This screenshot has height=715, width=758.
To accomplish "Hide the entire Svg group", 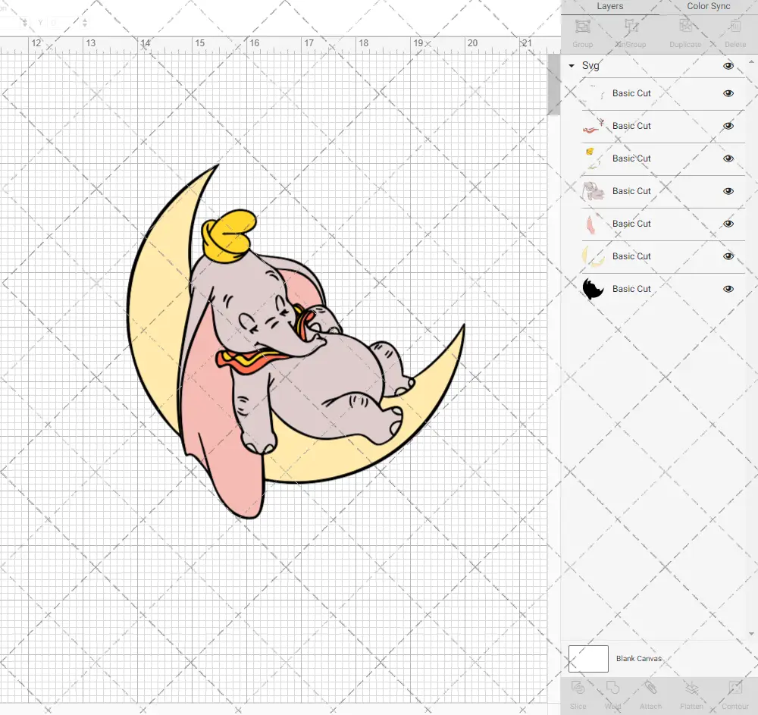I will pos(728,66).
